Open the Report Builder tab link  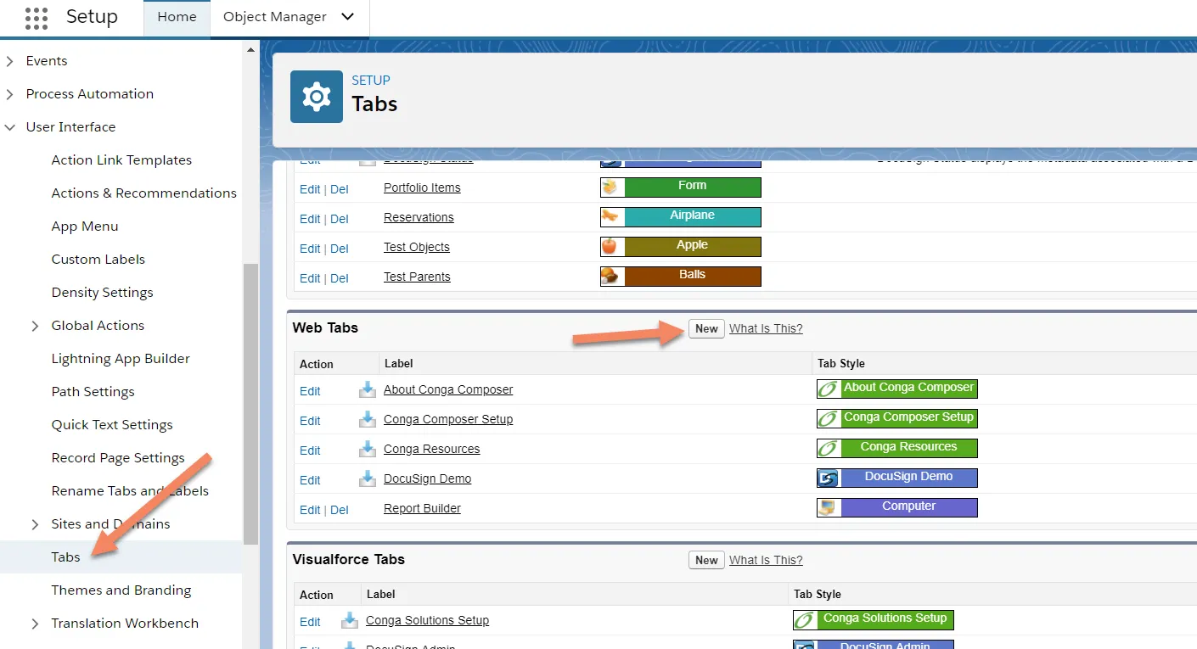422,508
